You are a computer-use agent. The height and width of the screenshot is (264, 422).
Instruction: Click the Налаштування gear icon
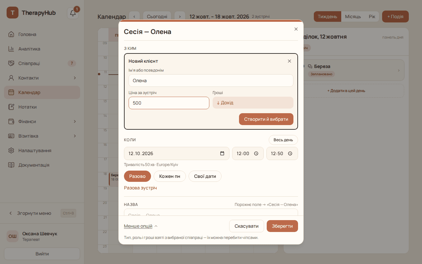pyautogui.click(x=11, y=150)
